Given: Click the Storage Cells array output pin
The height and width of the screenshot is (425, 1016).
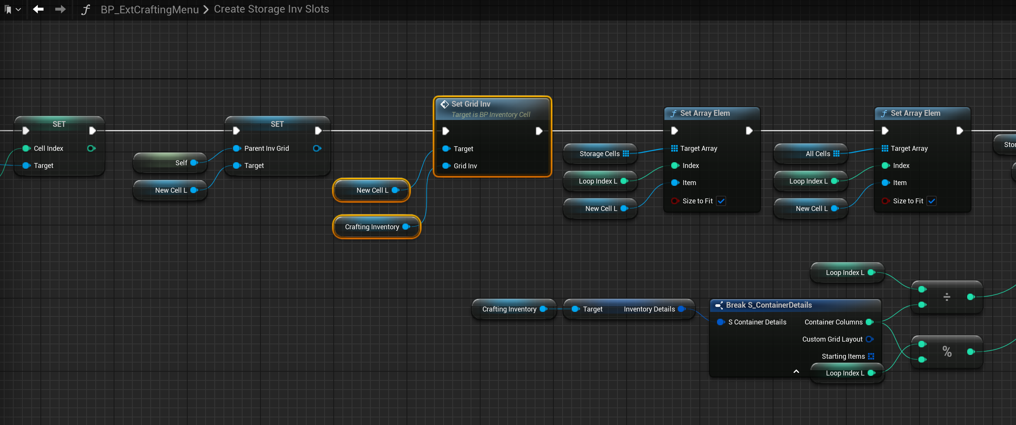Looking at the screenshot, I should (625, 153).
